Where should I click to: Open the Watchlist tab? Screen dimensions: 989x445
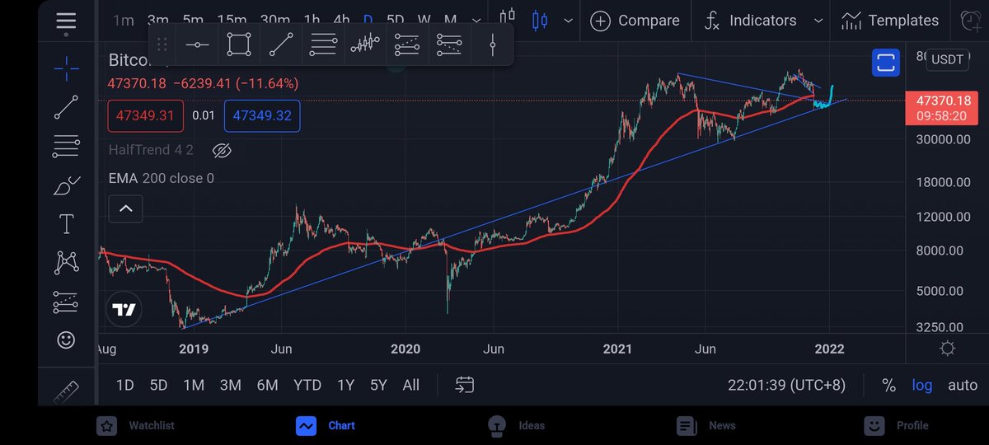point(136,425)
